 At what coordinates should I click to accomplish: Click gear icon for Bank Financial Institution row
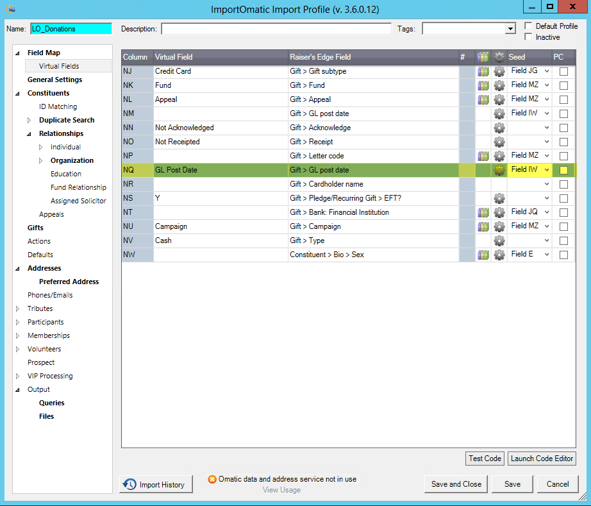[x=499, y=212]
